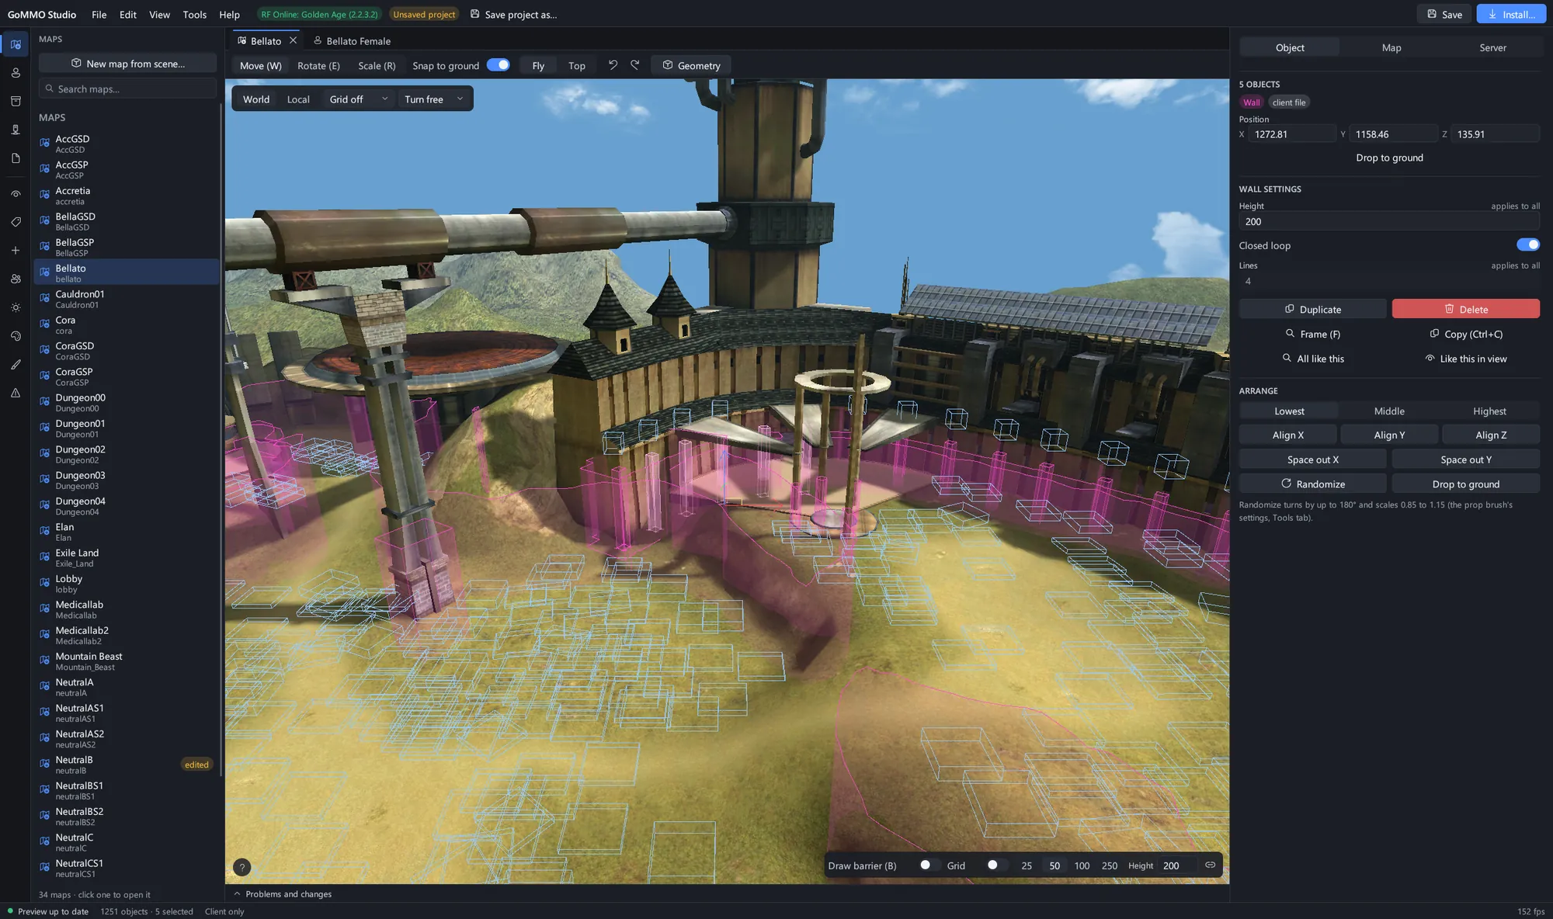Viewport: 1553px width, 919px height.
Task: Enable the Draw barrier (B) switch
Action: pos(928,865)
